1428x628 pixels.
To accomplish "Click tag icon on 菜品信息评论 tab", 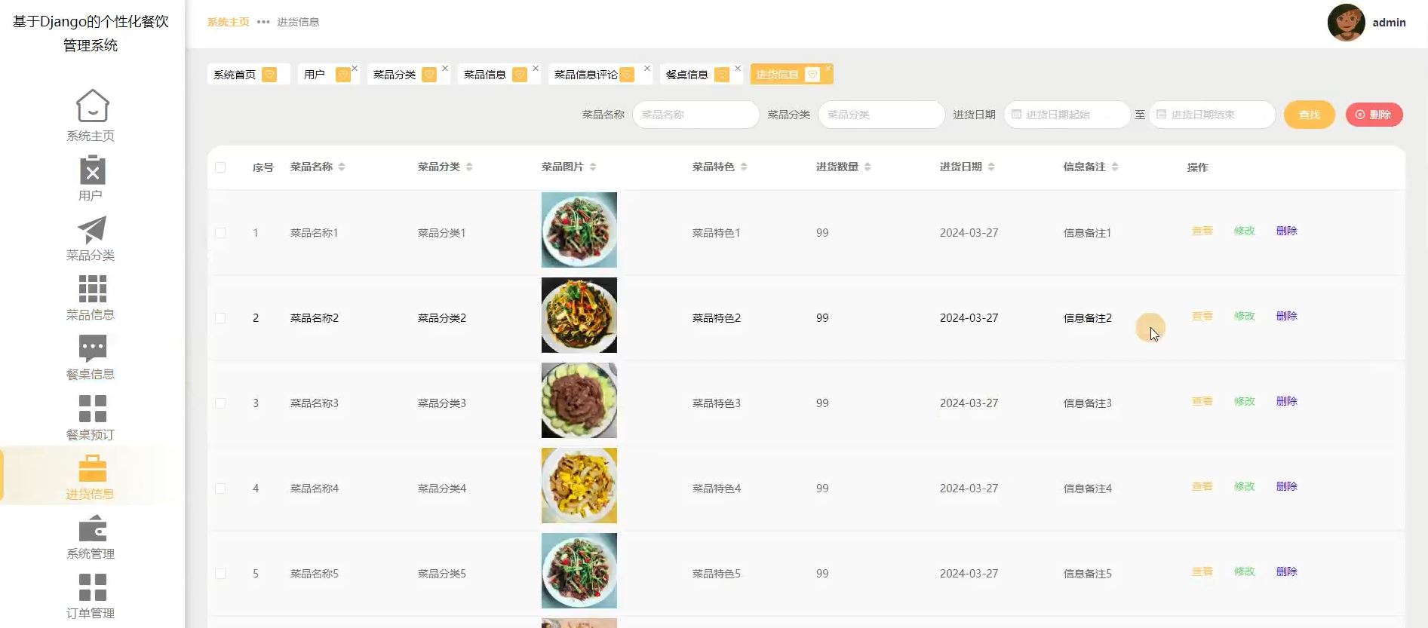I will (627, 74).
